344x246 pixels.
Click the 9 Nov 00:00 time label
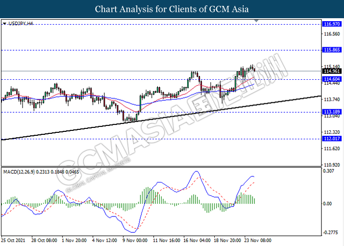click(135, 241)
